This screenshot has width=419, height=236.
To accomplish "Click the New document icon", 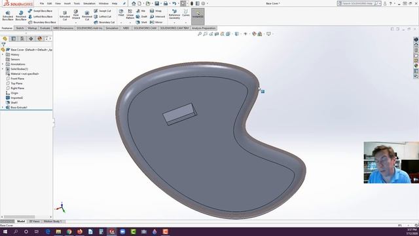I will (139, 3).
